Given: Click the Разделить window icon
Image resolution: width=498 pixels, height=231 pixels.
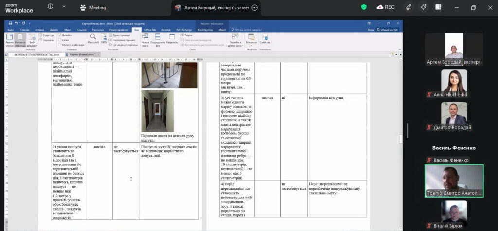Looking at the screenshot, I should 172,39.
